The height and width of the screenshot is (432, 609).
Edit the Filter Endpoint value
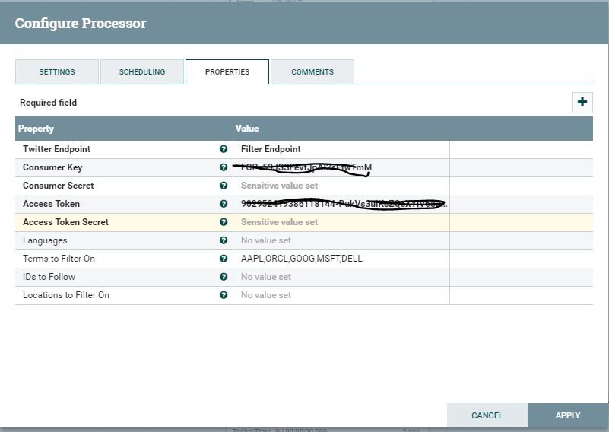pyautogui.click(x=341, y=149)
